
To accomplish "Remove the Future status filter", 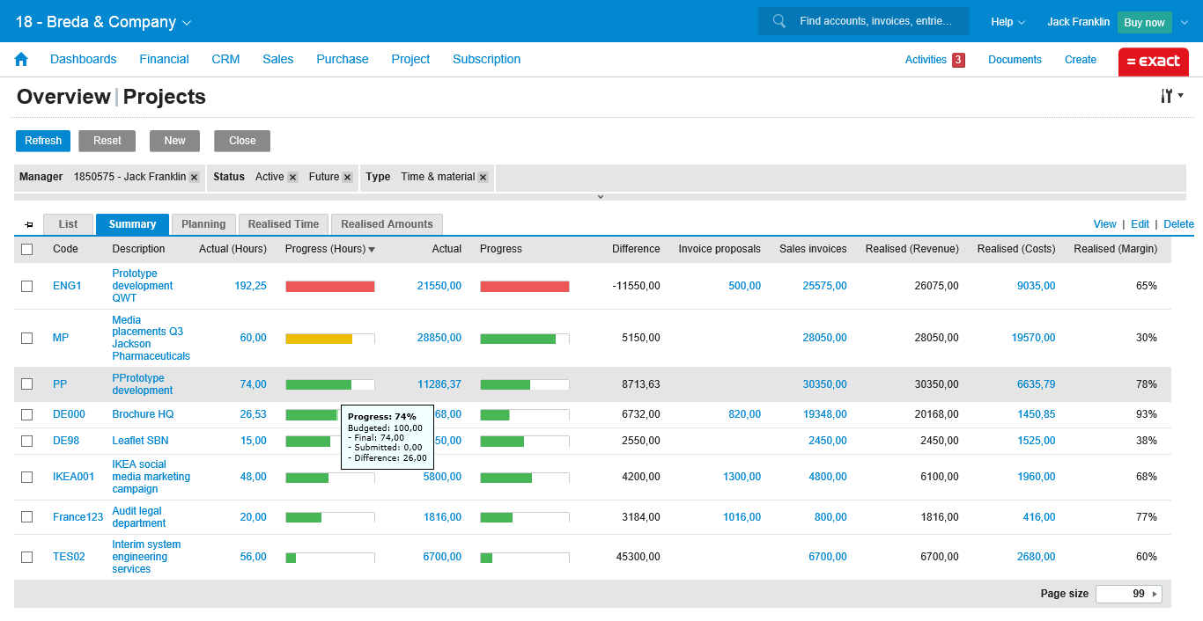I will [x=347, y=177].
